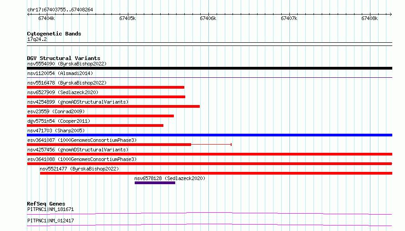Screen dimensions: 405x231
Task: Click the left arrowhead of the ruler
Action: pos(28,15)
